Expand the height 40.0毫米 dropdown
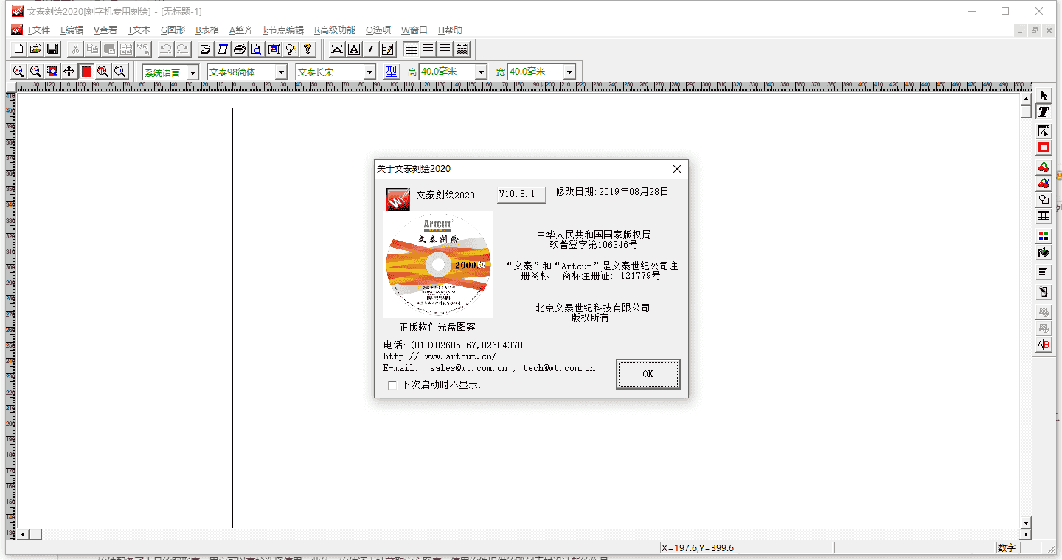 point(481,72)
